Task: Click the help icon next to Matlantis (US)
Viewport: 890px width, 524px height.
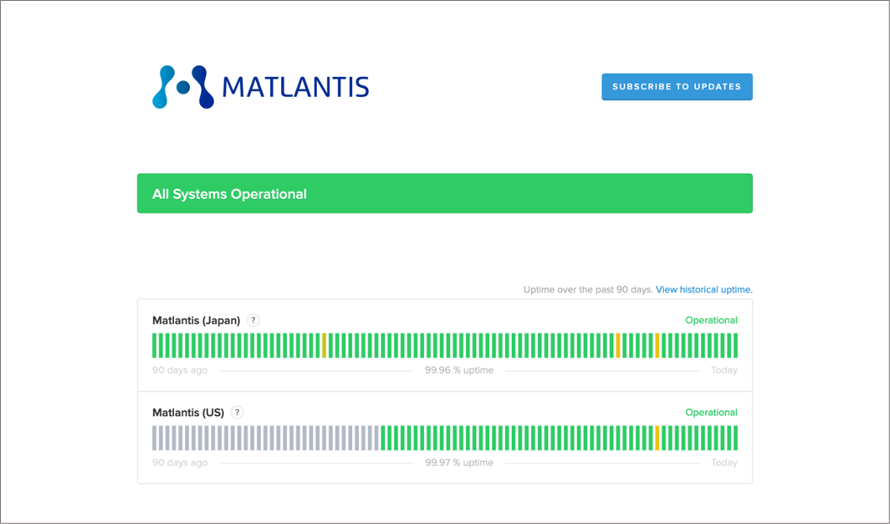Action: click(237, 413)
